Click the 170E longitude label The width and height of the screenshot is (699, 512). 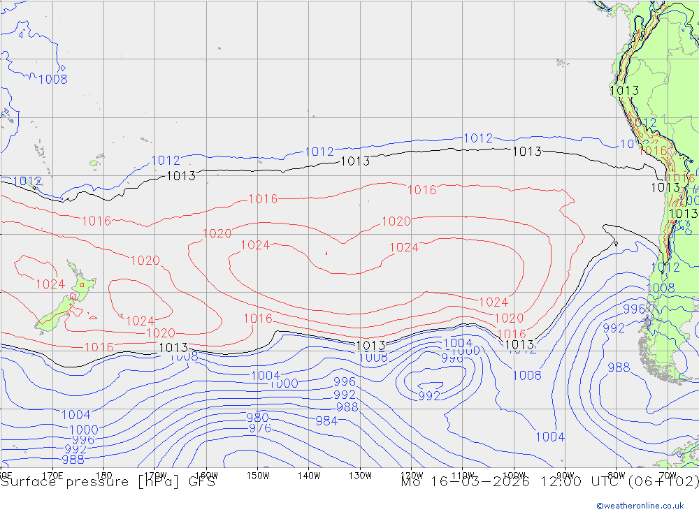[52, 476]
